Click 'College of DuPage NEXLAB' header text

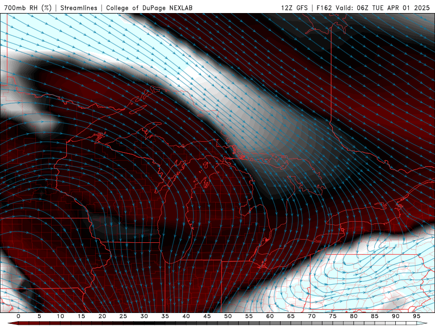(x=149, y=8)
